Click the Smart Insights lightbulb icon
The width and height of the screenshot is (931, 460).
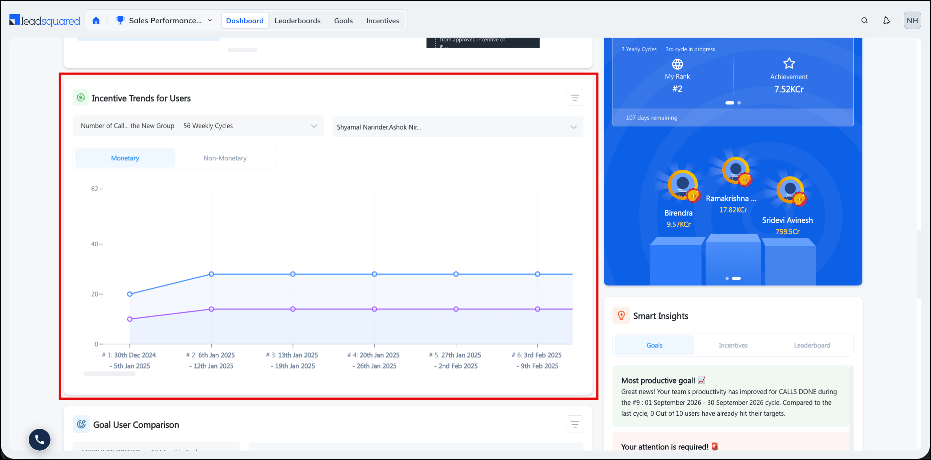coord(621,315)
